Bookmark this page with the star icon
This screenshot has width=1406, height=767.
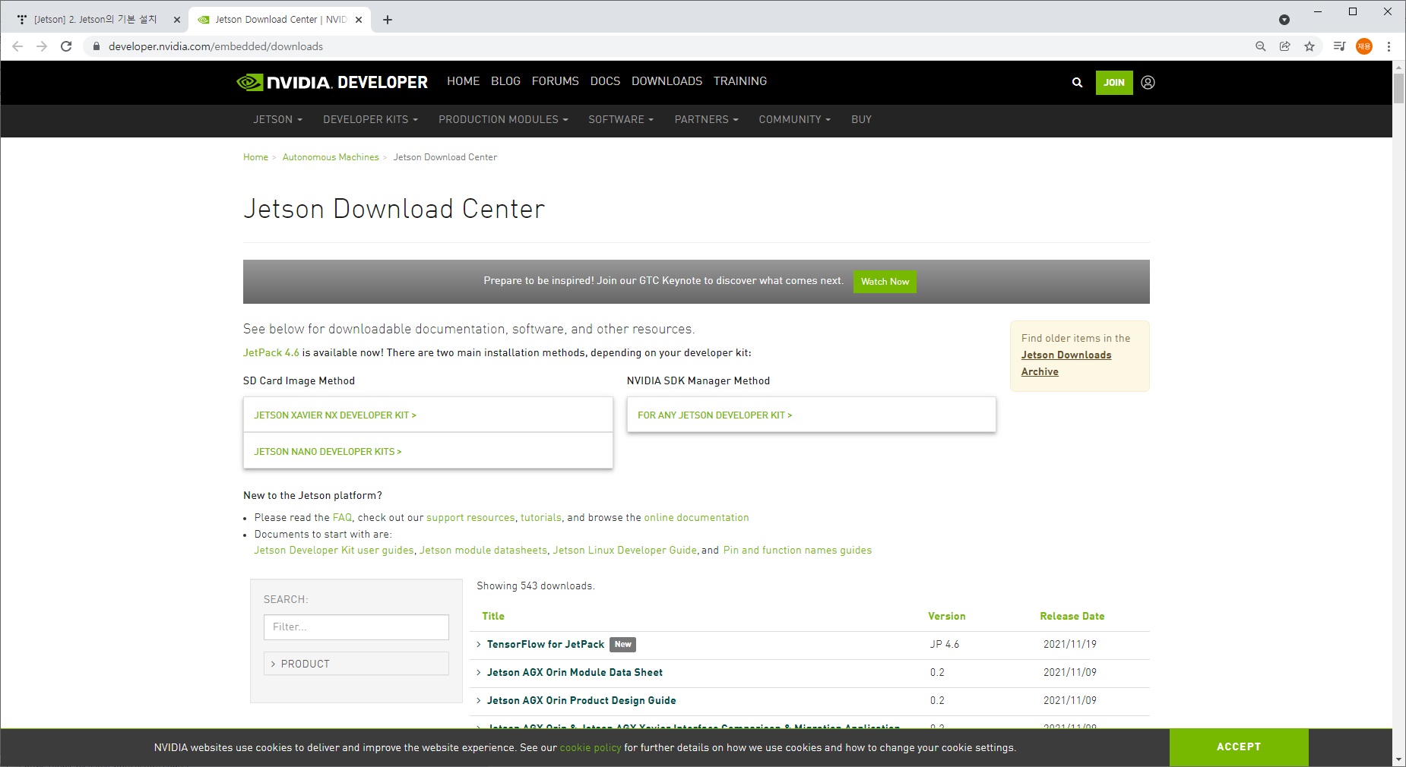(x=1309, y=46)
